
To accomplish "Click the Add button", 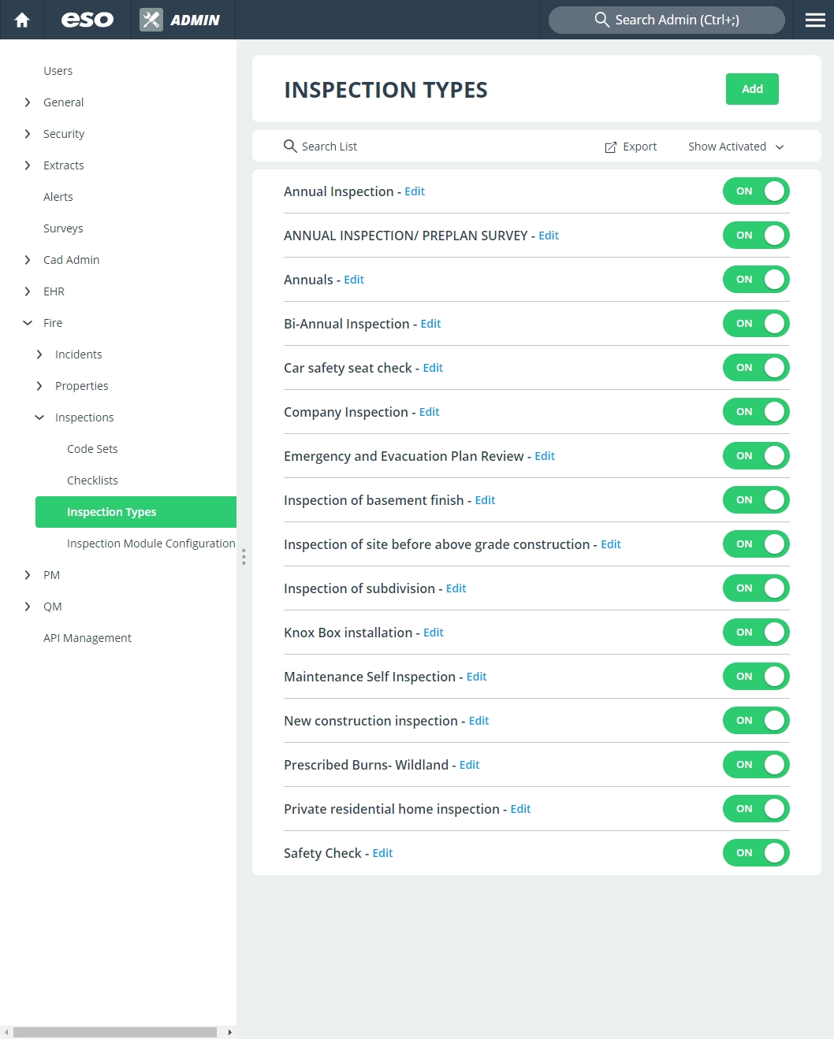I will point(751,88).
